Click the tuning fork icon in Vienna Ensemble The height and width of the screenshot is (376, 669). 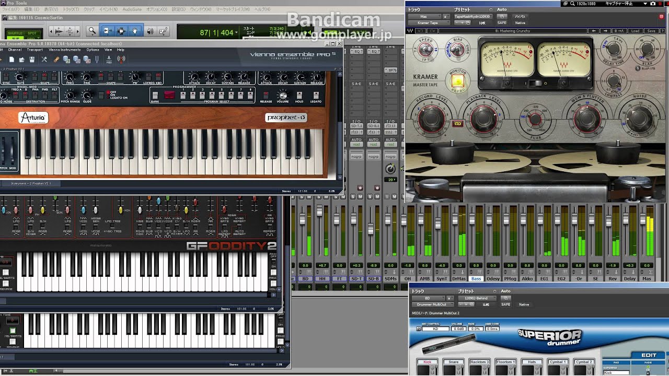98,60
